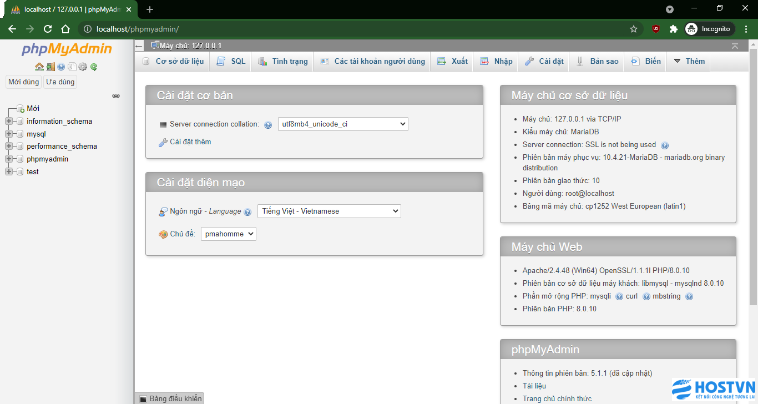Open the Server connection collation dropdown
This screenshot has height=404, width=758.
(x=343, y=124)
